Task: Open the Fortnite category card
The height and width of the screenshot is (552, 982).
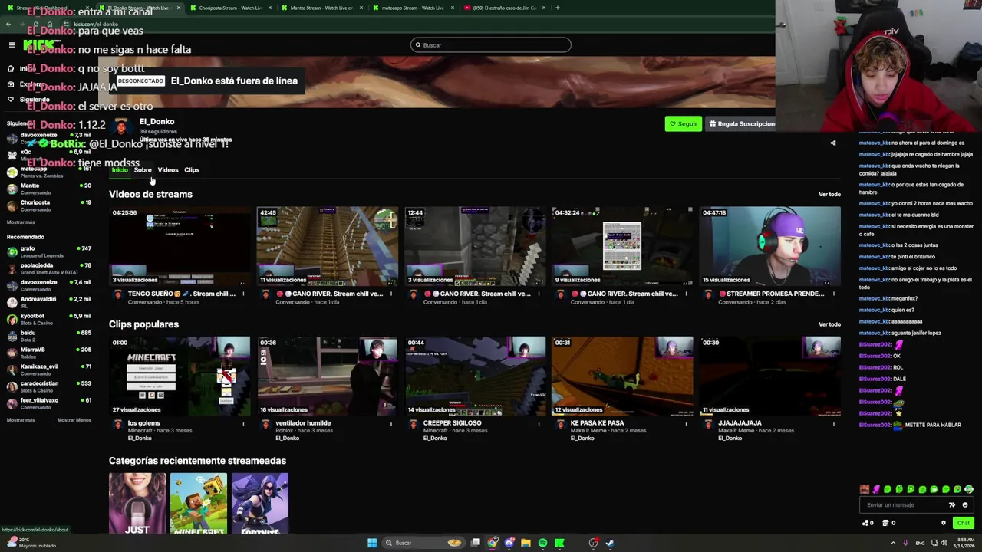Action: 260,503
